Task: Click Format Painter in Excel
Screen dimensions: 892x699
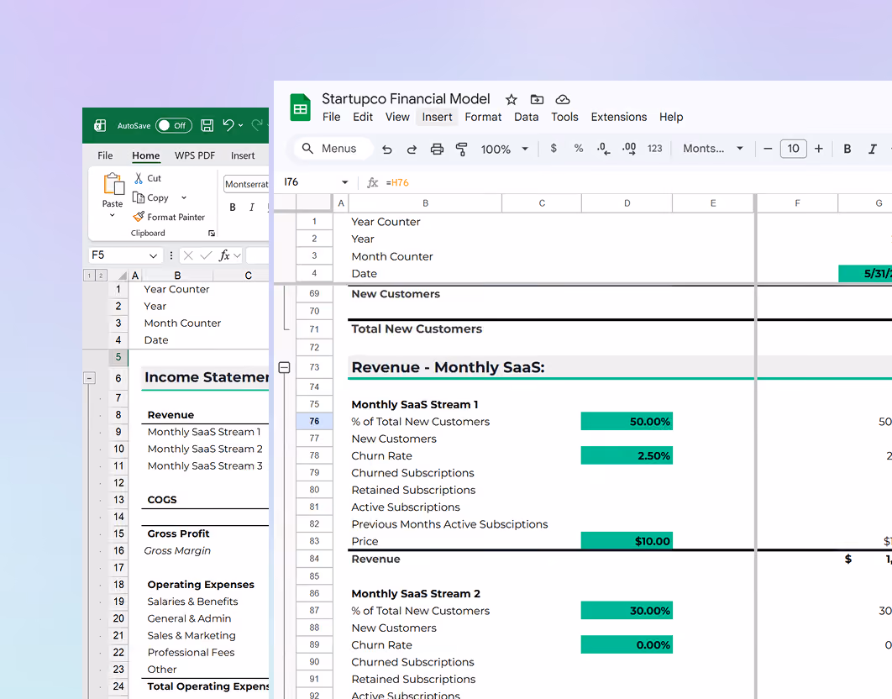Action: (168, 217)
